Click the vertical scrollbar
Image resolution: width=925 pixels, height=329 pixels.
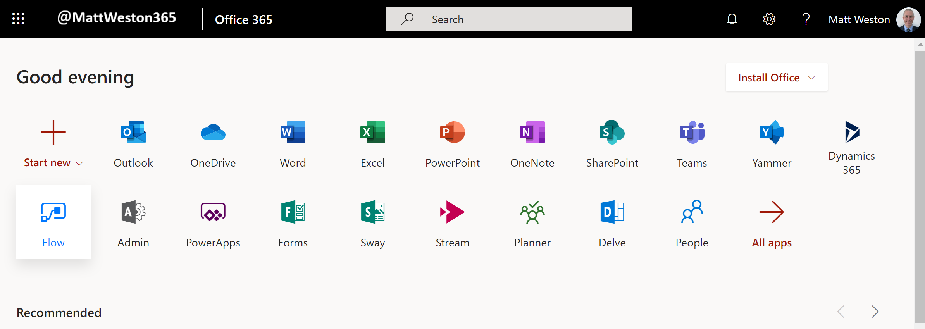[920, 186]
